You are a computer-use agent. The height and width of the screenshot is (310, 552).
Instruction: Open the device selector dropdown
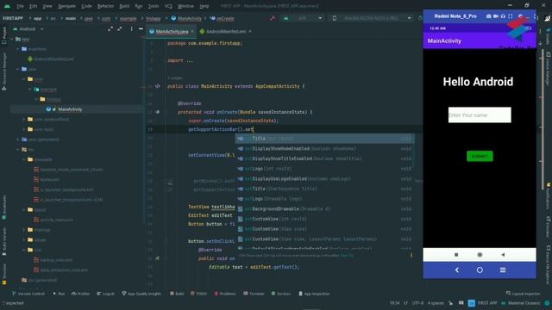coord(372,18)
